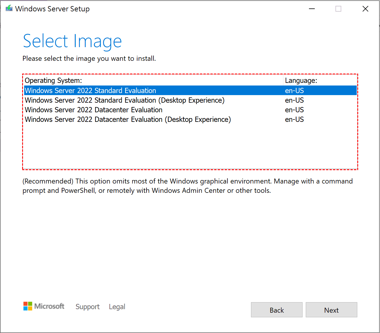Click en-US in the Standard Desktop Experience row
Image resolution: width=380 pixels, height=333 pixels.
pos(294,100)
